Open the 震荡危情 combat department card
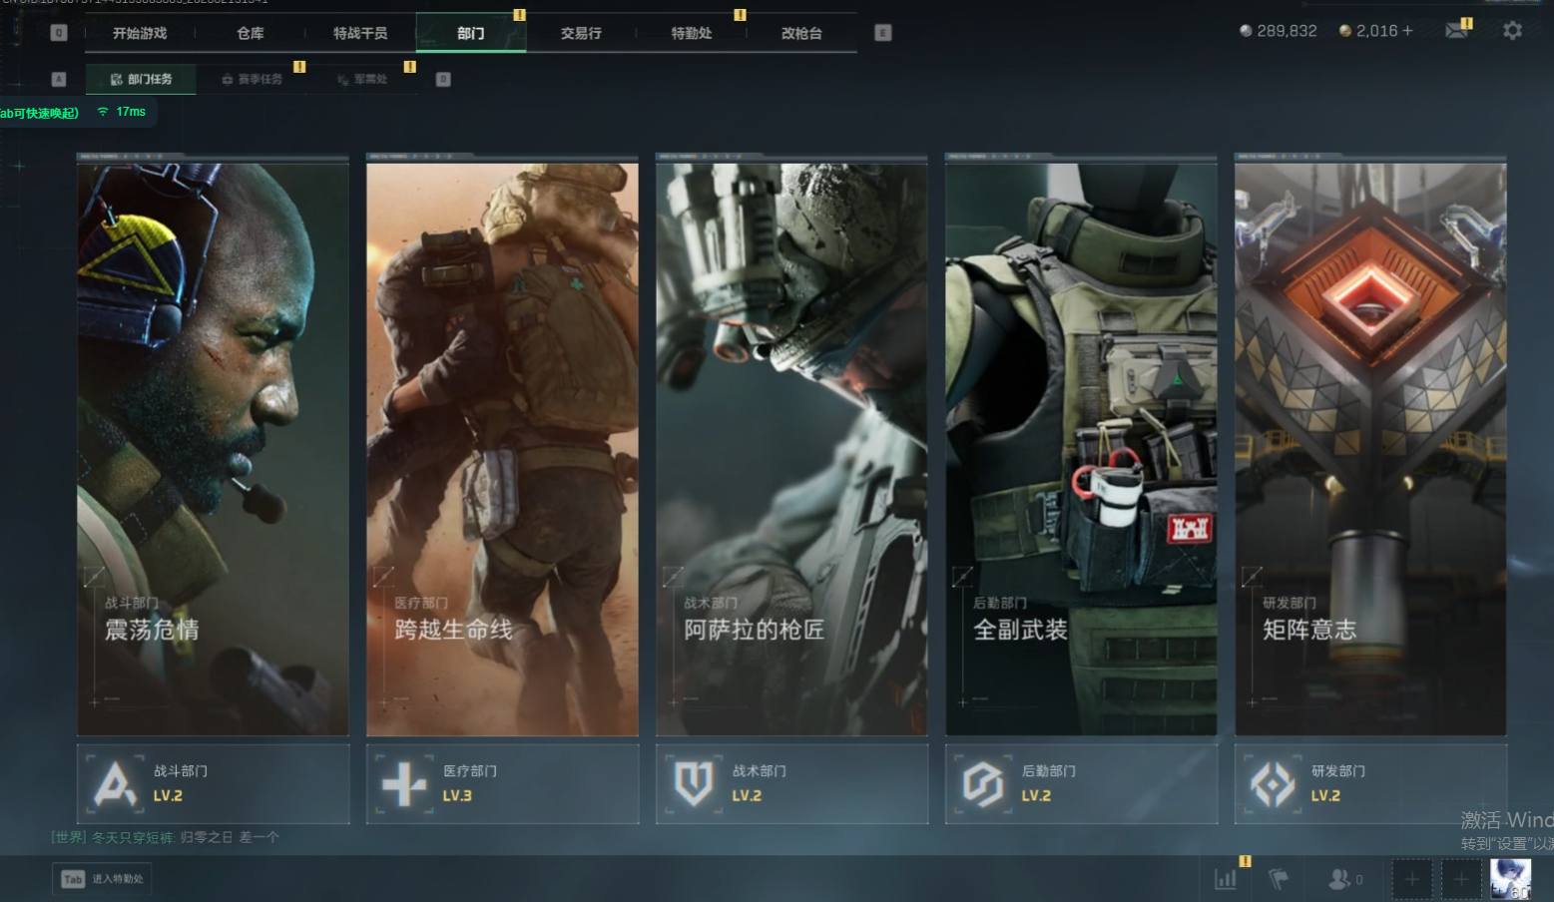Screen dimensions: 1554x902 213,447
